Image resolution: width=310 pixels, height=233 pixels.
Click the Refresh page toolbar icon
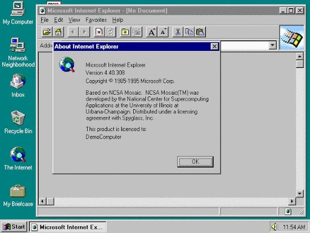(110, 32)
